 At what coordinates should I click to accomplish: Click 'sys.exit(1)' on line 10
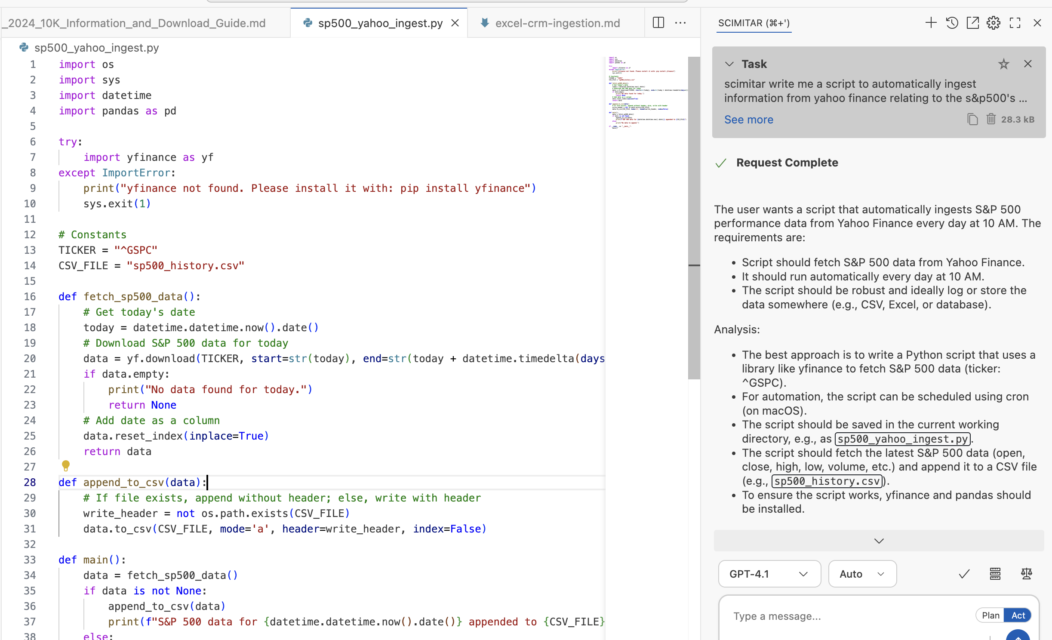click(117, 203)
